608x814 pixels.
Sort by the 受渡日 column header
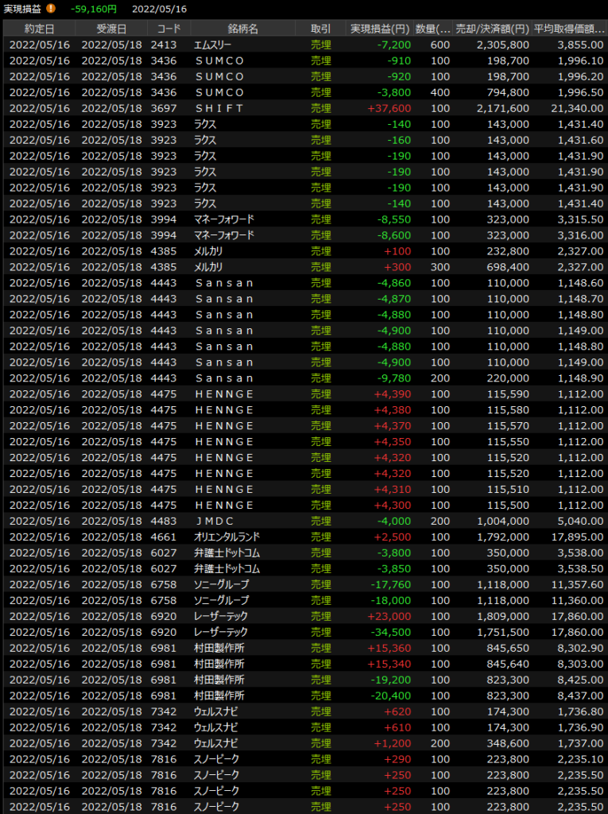tap(111, 29)
